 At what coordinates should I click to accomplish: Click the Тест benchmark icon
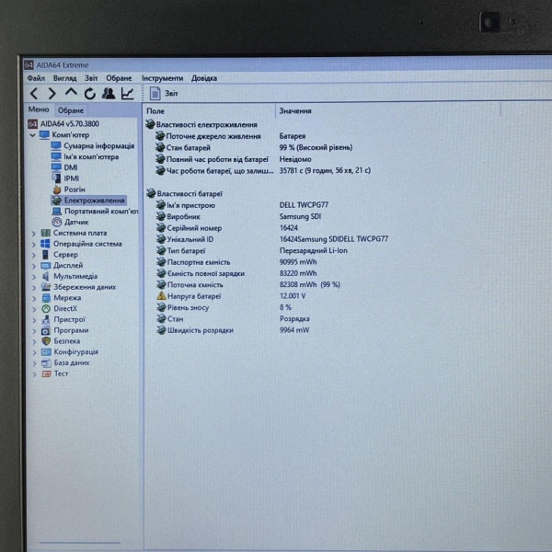(x=46, y=374)
